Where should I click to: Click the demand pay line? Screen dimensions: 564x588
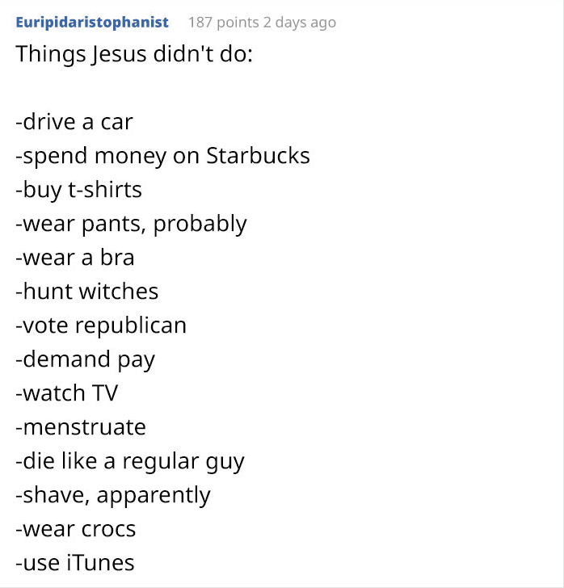pyautogui.click(x=85, y=360)
